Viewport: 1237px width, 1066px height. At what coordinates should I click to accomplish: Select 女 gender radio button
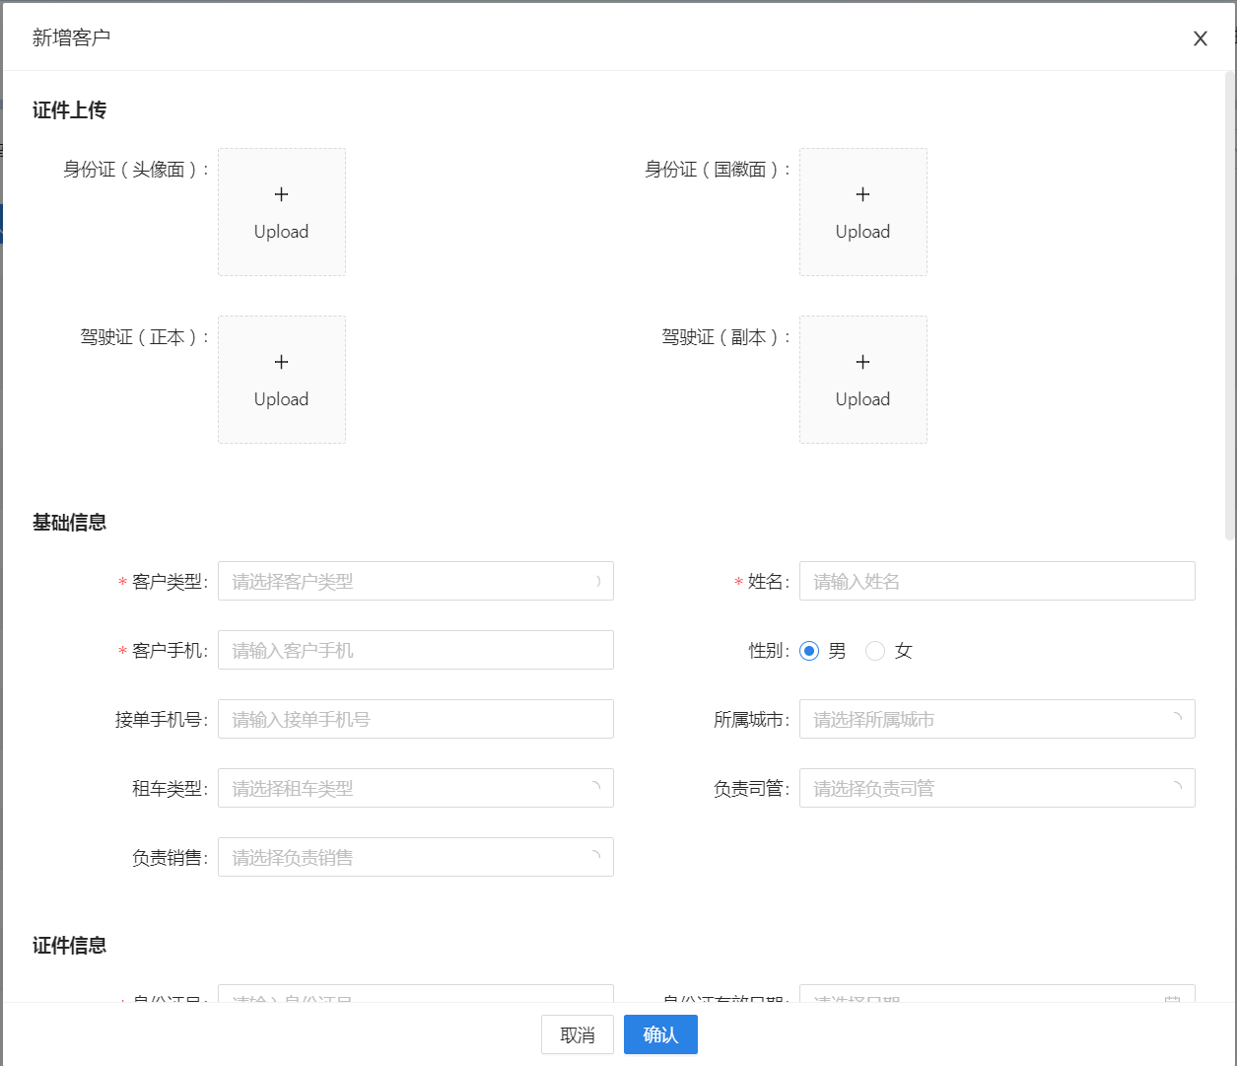pos(875,651)
